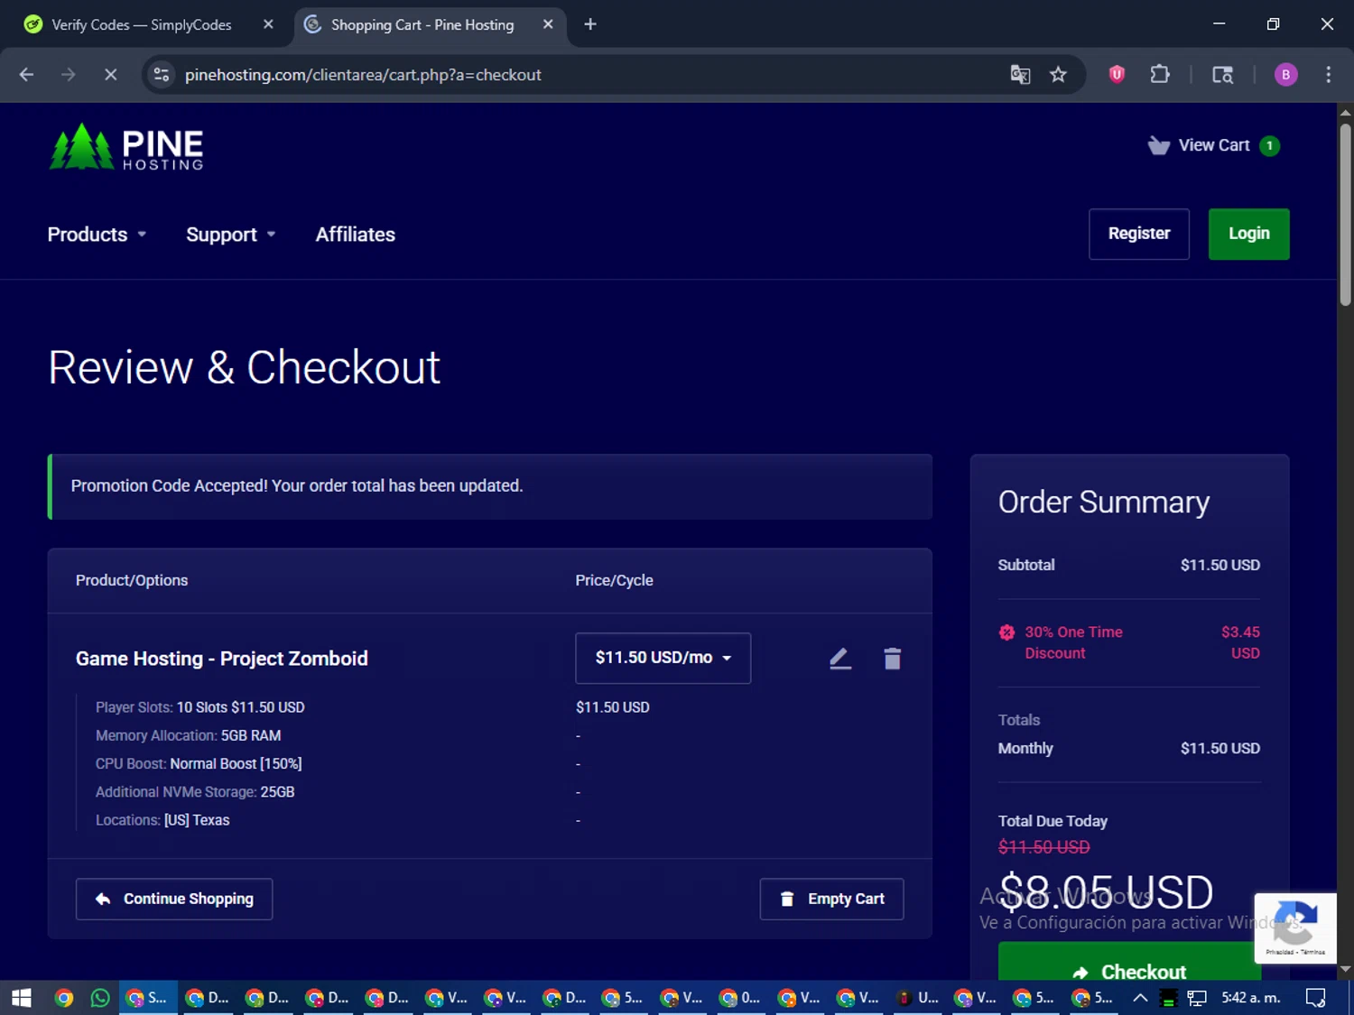1354x1015 pixels.
Task: Bookmark this page with star icon
Action: [x=1058, y=75]
